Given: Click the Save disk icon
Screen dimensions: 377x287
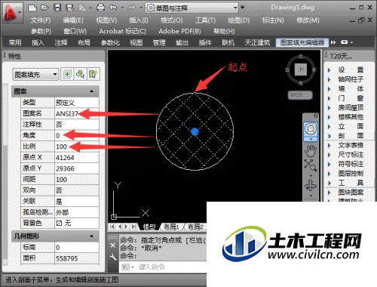Looking at the screenshot, I should pos(57,8).
